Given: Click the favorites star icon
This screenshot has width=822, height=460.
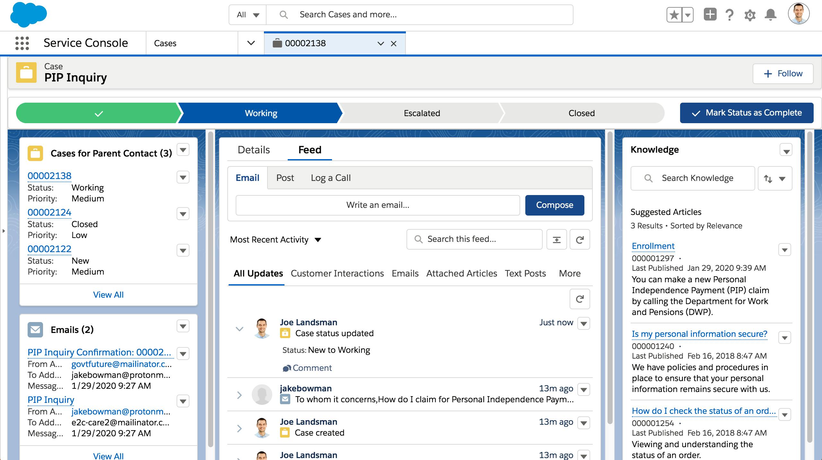Looking at the screenshot, I should point(674,15).
